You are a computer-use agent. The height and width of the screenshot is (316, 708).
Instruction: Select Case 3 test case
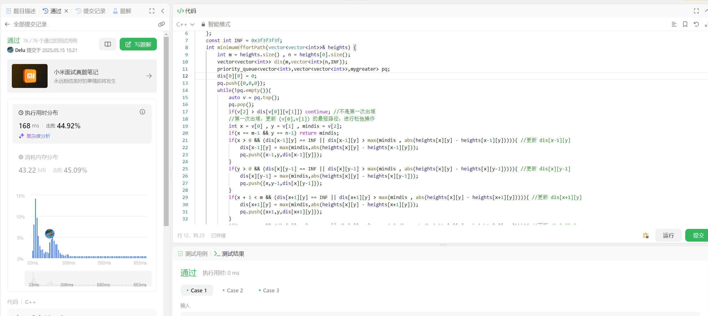coord(269,290)
